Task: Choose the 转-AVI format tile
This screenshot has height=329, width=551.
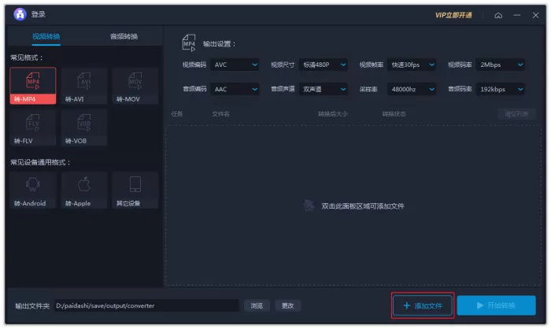Action: 84,86
